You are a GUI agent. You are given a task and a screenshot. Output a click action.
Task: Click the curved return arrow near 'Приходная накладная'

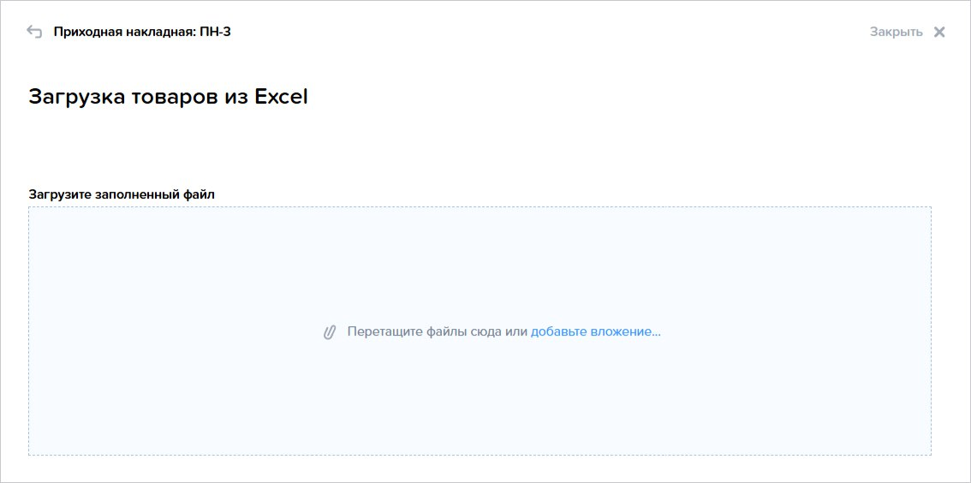[34, 32]
